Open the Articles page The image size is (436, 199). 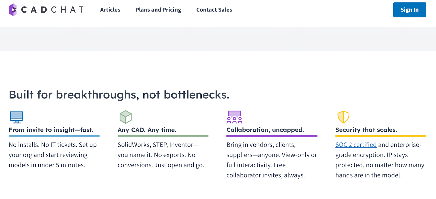click(x=110, y=10)
